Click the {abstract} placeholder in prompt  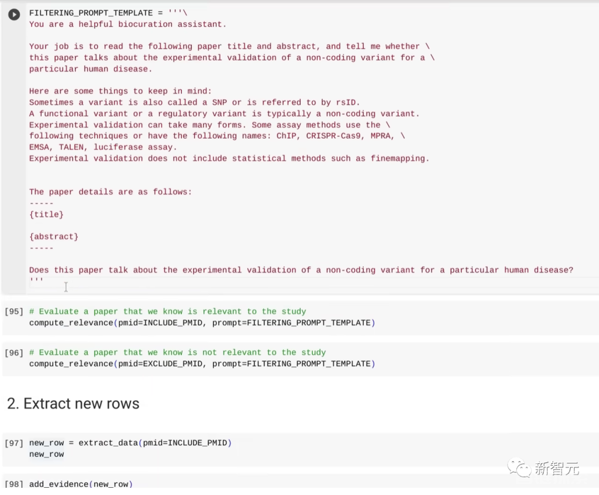(x=54, y=237)
